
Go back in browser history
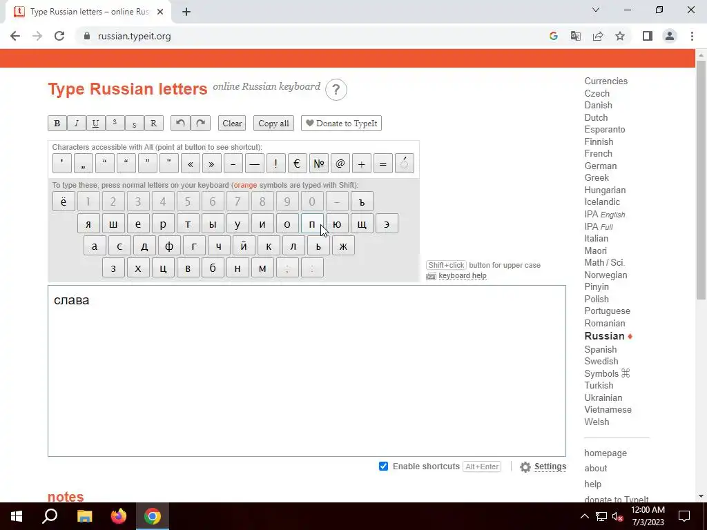click(15, 36)
